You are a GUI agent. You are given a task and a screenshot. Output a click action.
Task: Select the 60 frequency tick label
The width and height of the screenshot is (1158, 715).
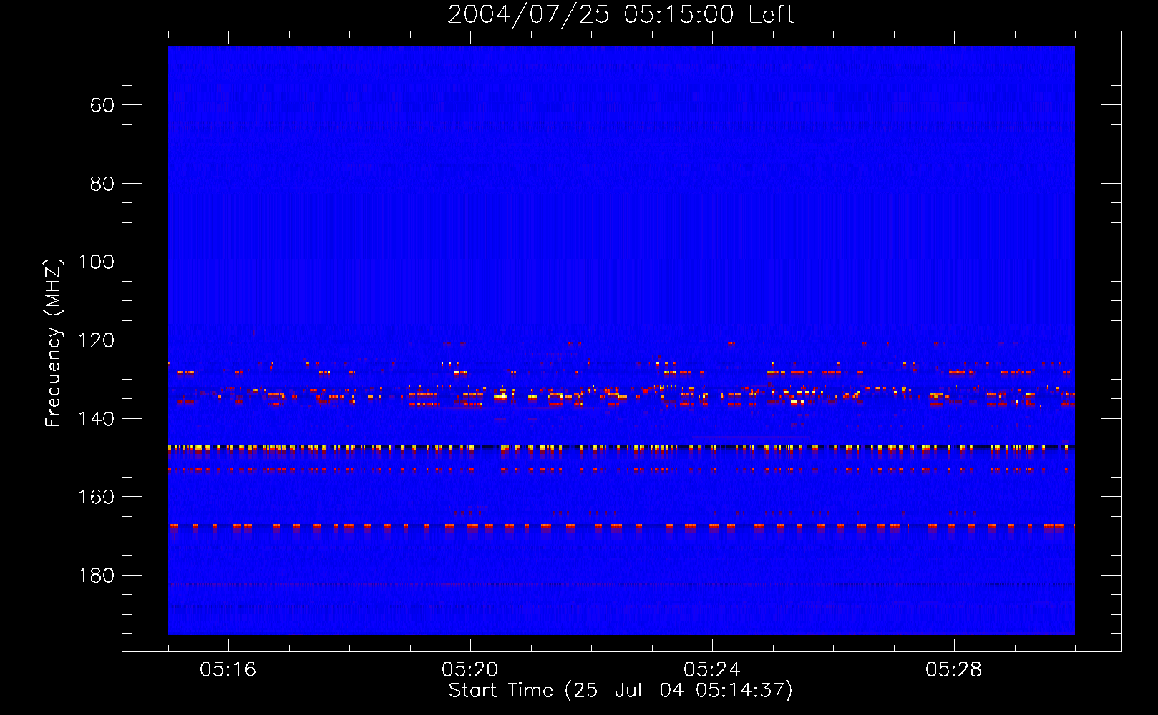[x=102, y=105]
